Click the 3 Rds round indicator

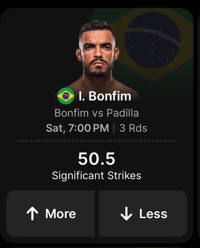click(133, 128)
